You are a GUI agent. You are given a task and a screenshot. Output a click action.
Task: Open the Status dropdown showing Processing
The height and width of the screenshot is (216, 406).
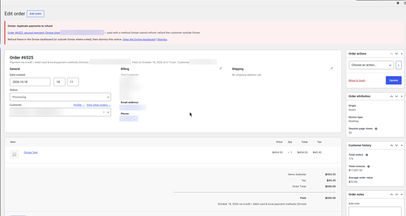60,97
